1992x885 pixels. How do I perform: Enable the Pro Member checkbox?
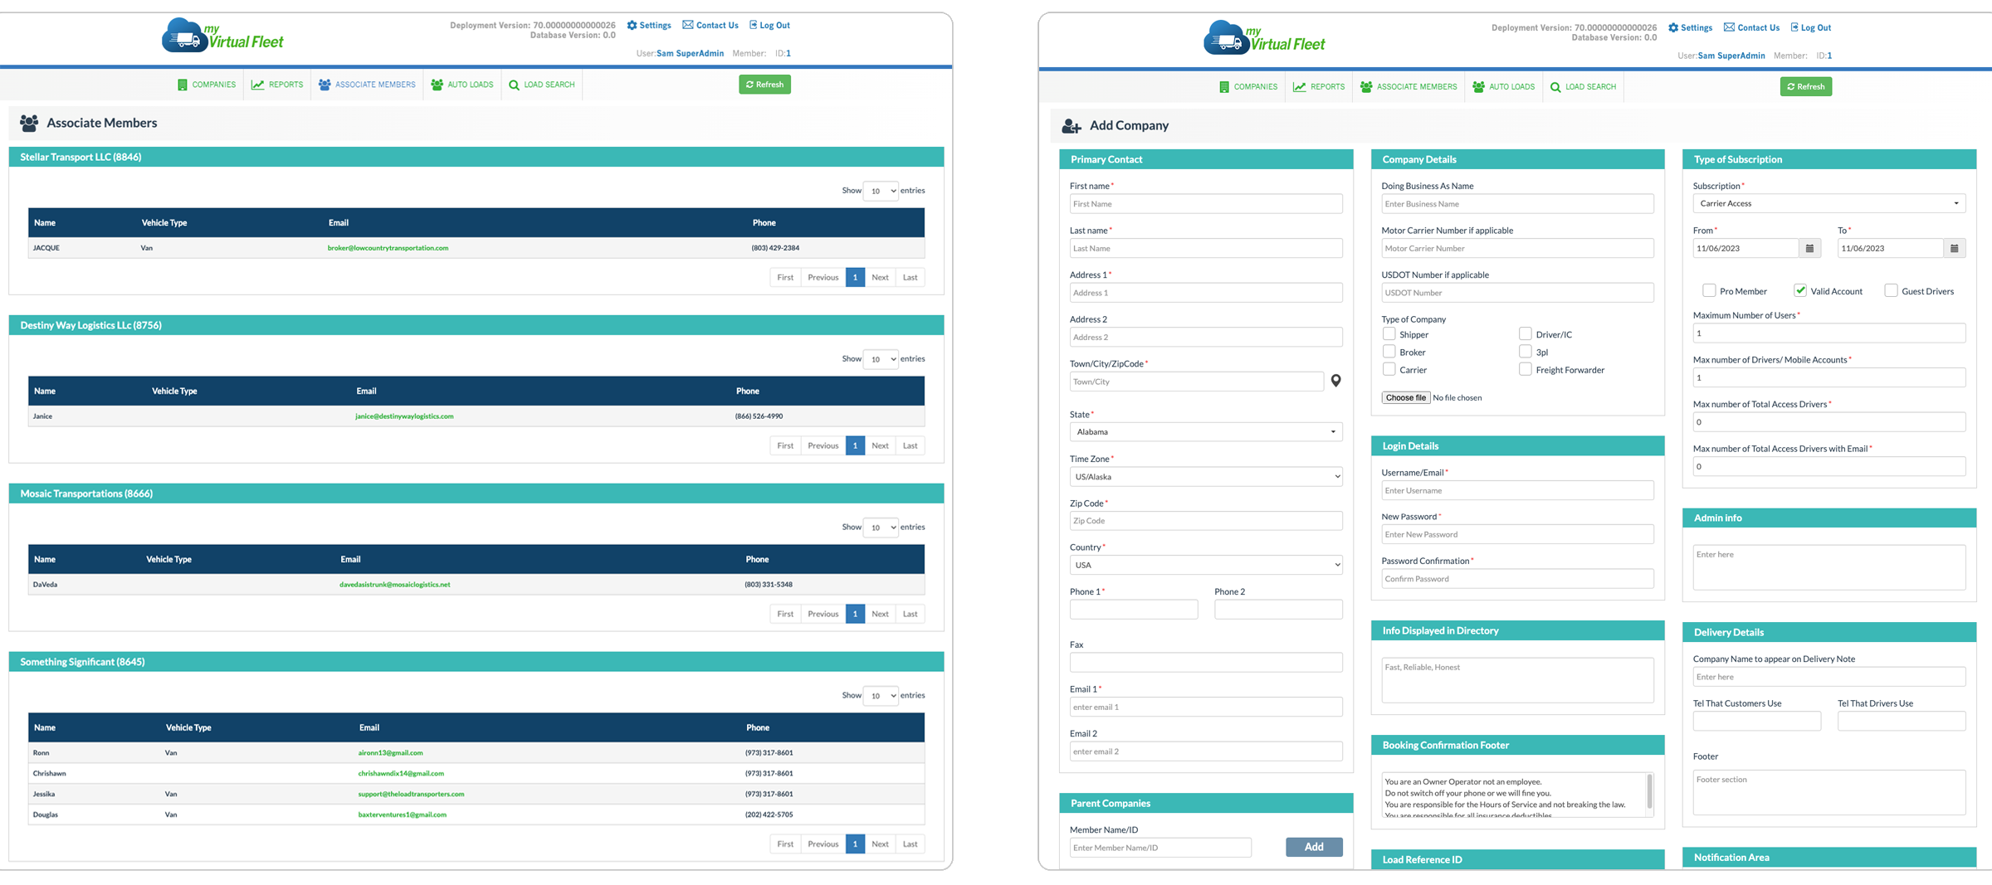(x=1708, y=290)
